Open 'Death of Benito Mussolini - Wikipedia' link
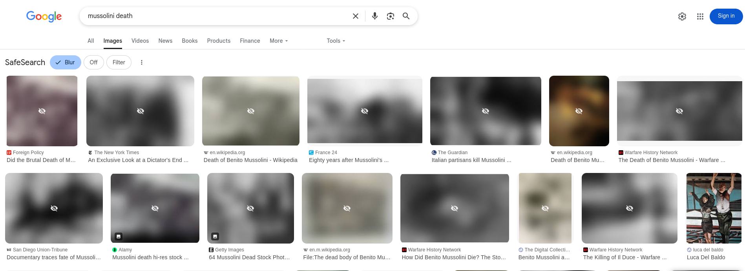The width and height of the screenshot is (745, 271). (x=250, y=160)
